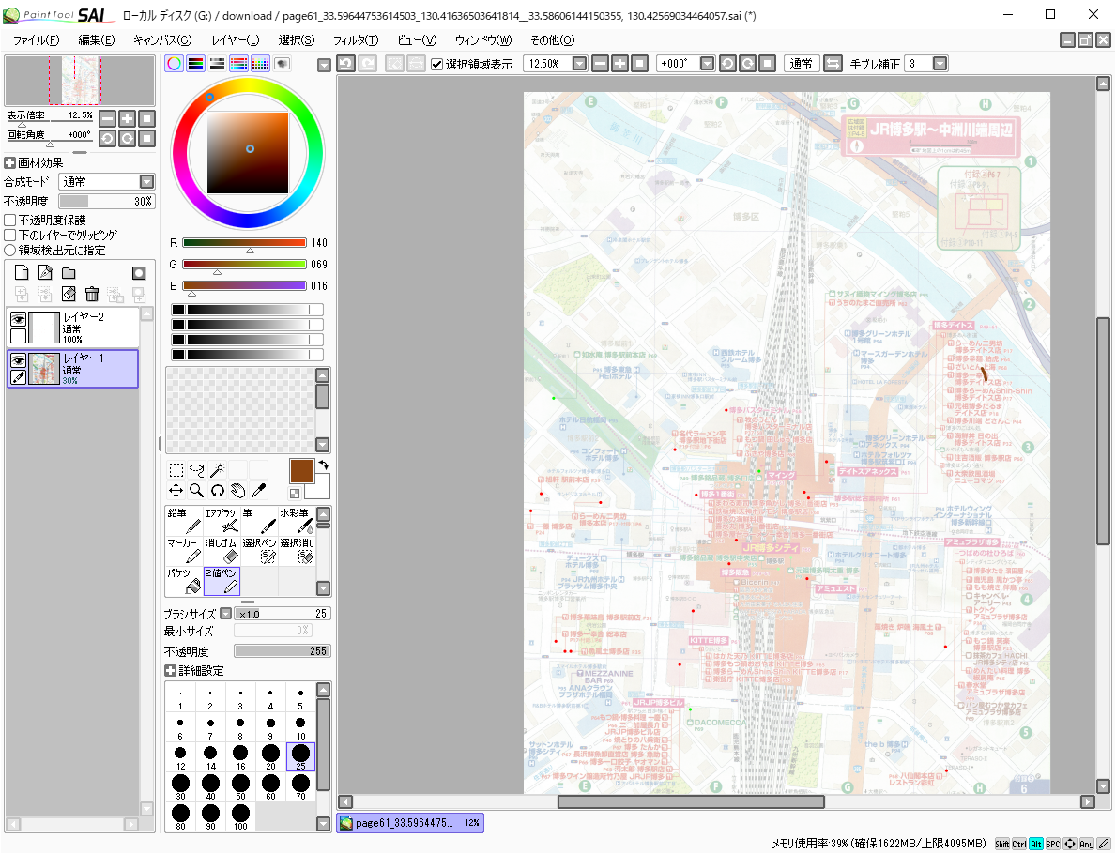Activate the eyedropper color picker tool

(x=258, y=490)
